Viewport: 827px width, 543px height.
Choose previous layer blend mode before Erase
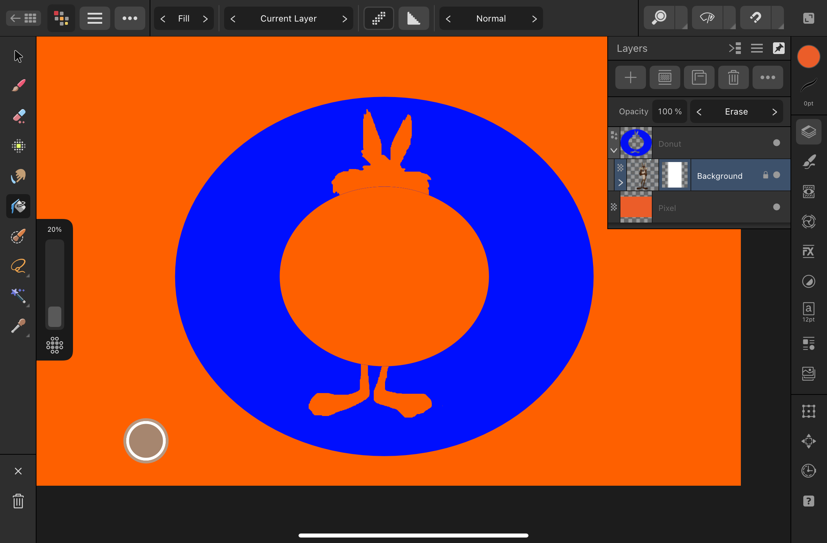click(x=699, y=112)
